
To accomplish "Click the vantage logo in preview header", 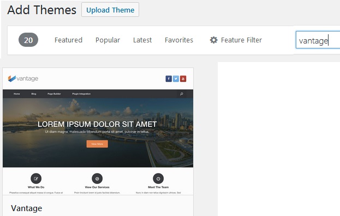I will pyautogui.click(x=23, y=78).
